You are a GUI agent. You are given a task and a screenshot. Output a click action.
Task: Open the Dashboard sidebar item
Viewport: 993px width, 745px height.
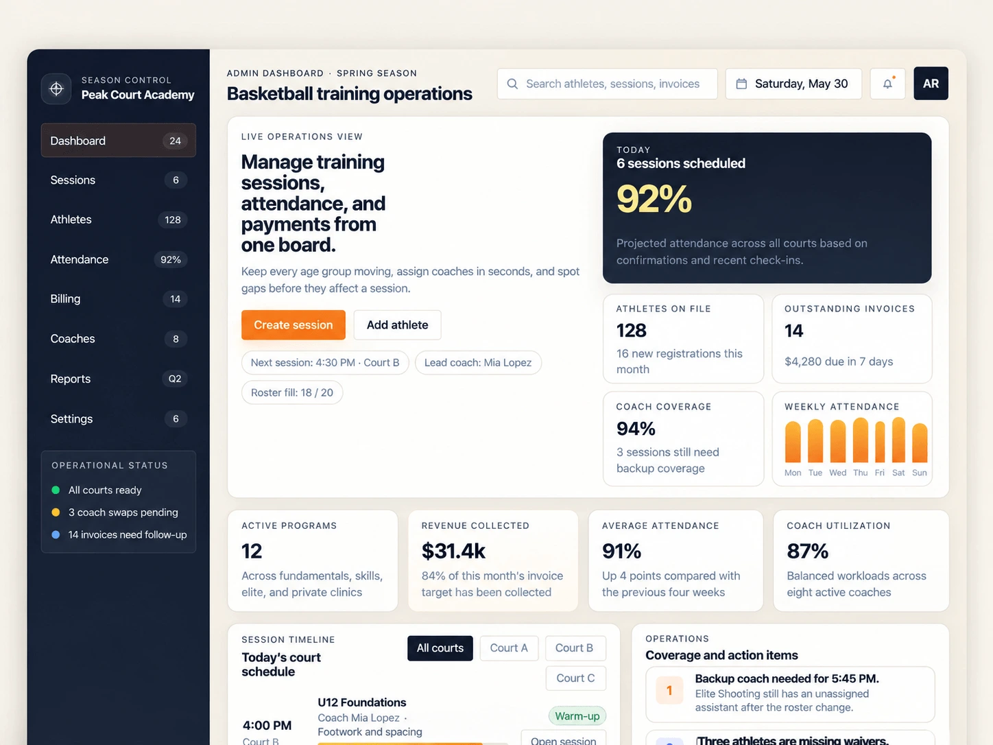pos(119,141)
